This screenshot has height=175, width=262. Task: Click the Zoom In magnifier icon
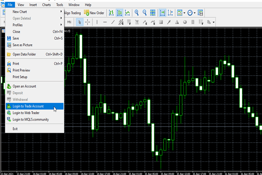tap(137, 13)
